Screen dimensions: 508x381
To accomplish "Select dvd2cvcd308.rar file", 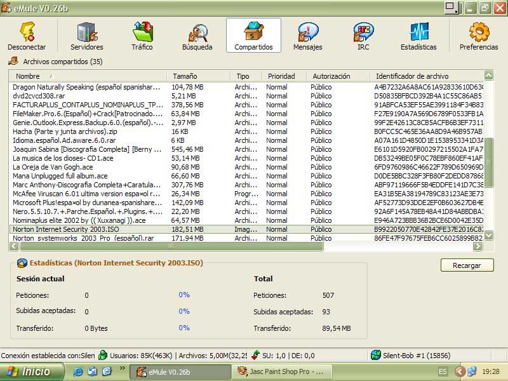I will [246, 96].
